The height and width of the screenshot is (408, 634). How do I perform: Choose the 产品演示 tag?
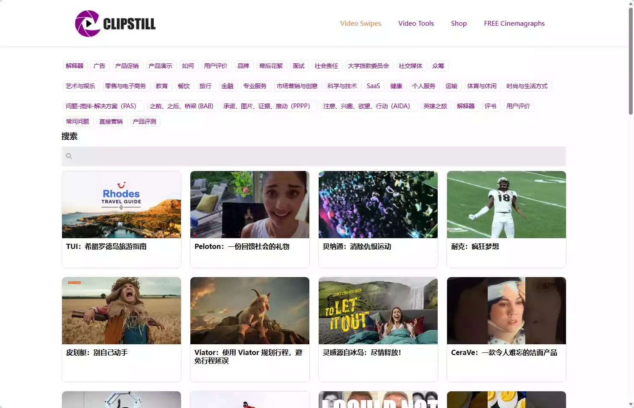160,66
